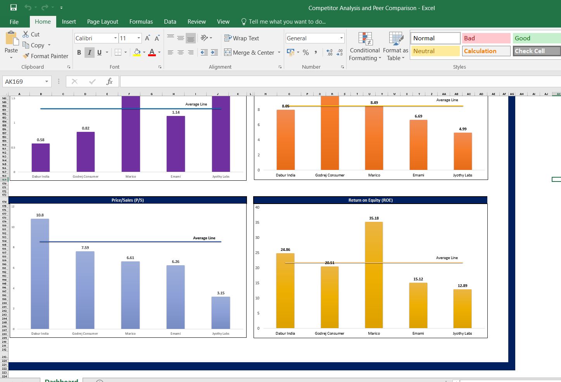Activate the Format Painter
The height and width of the screenshot is (382, 561).
click(45, 56)
